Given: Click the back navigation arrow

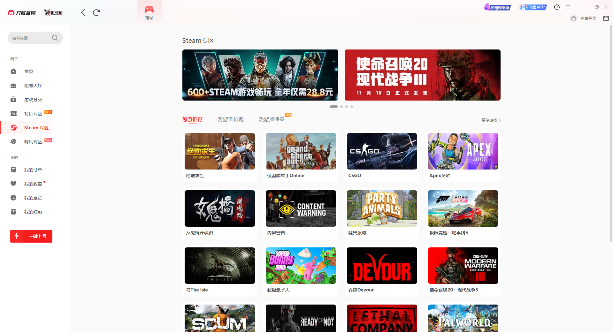Looking at the screenshot, I should (83, 12).
